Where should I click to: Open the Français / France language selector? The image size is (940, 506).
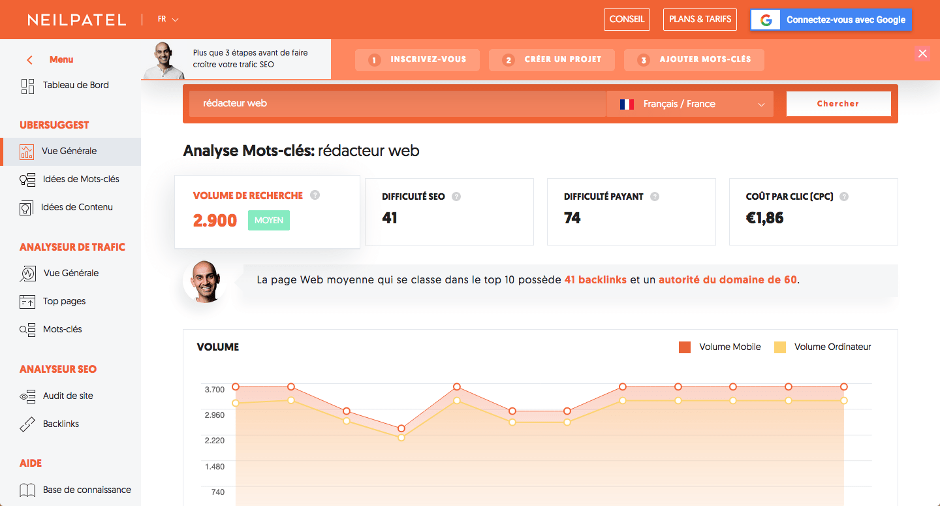[x=690, y=104]
